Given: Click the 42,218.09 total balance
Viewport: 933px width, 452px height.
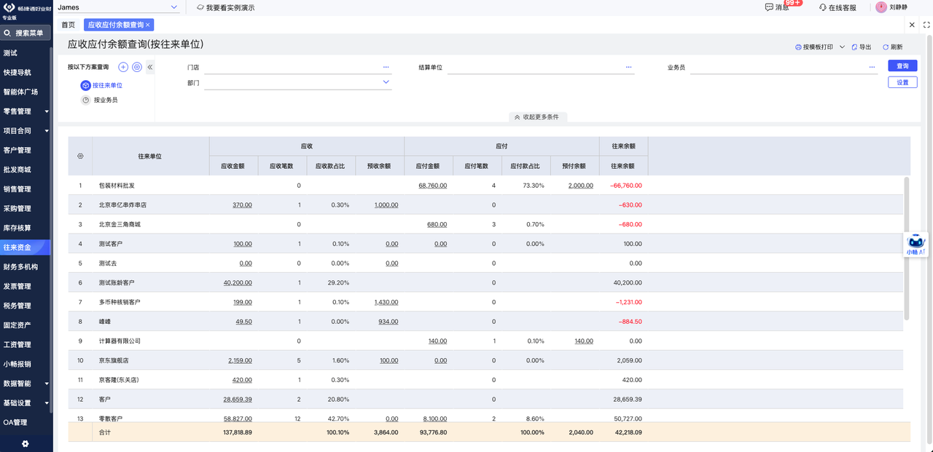Looking at the screenshot, I should [627, 432].
